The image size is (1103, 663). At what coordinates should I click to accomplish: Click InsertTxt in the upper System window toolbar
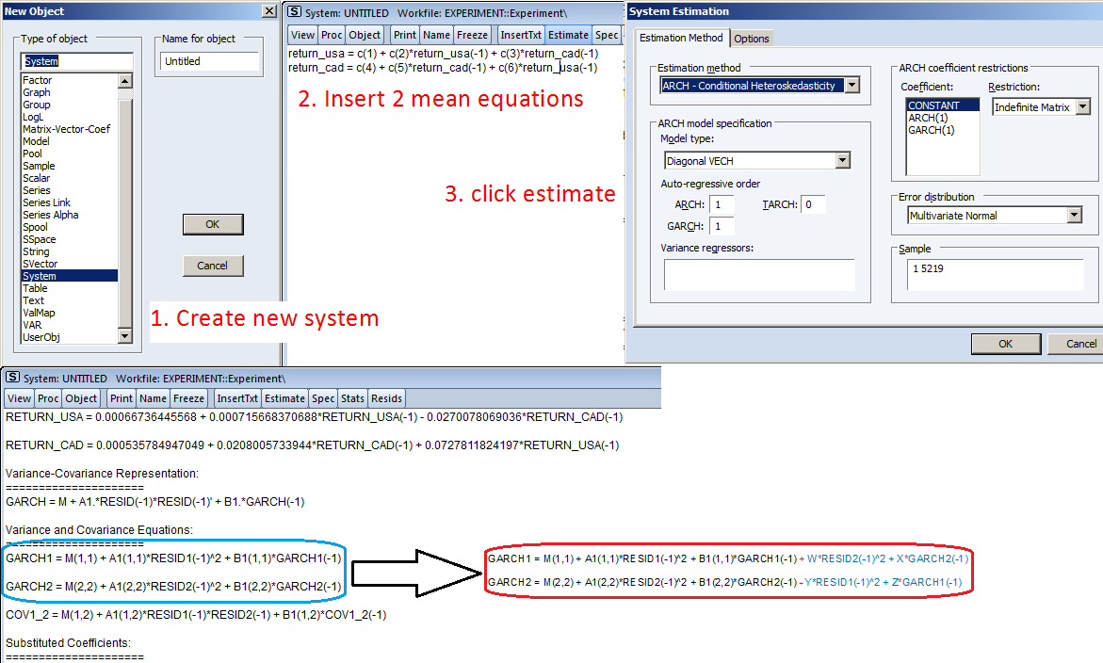521,35
